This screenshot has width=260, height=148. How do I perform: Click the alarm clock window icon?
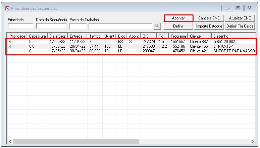click(7, 8)
